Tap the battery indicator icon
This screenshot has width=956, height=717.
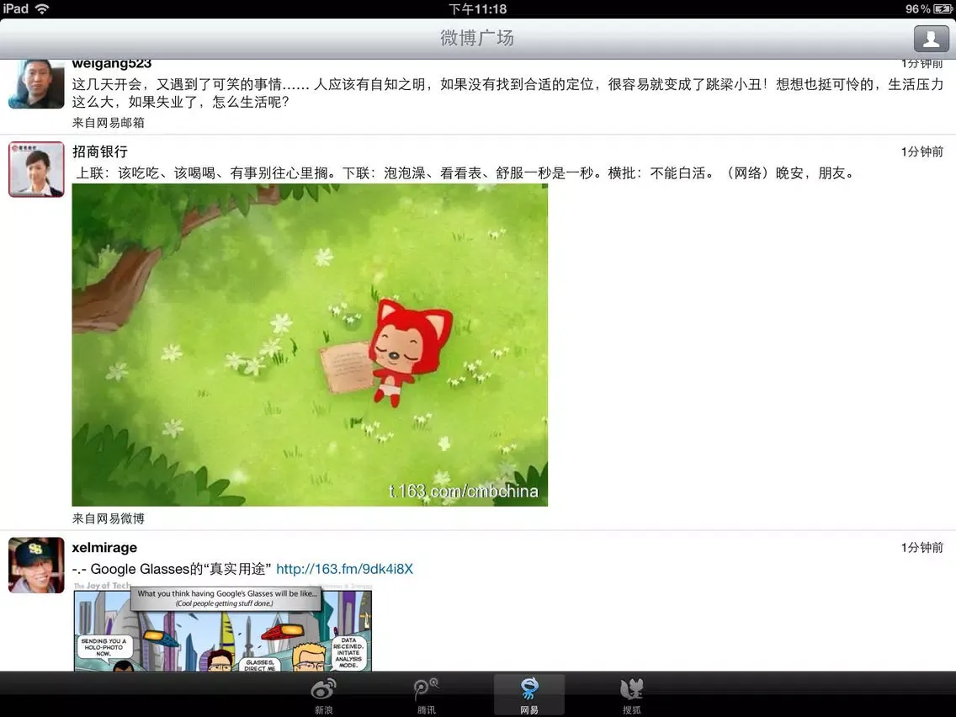point(943,9)
